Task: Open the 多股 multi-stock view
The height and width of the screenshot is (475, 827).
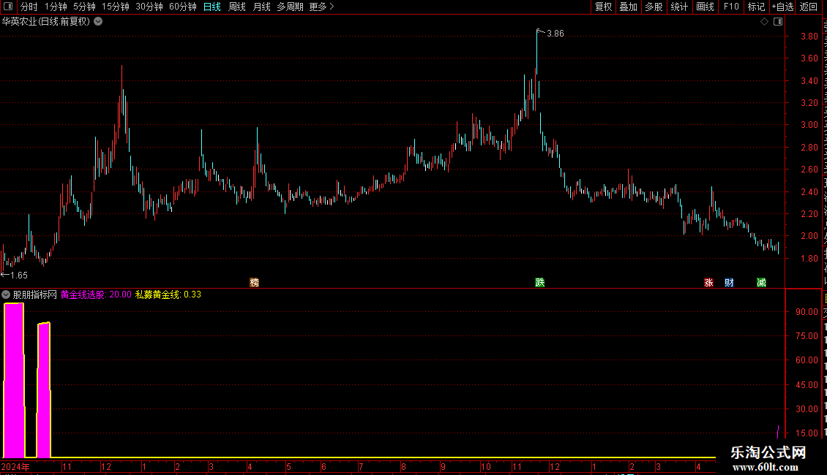Action: [x=654, y=7]
